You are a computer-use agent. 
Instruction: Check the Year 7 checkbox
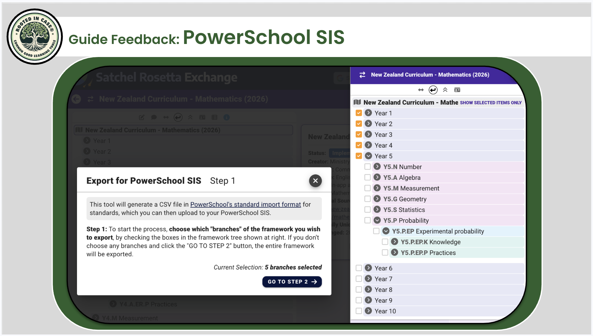(x=359, y=279)
